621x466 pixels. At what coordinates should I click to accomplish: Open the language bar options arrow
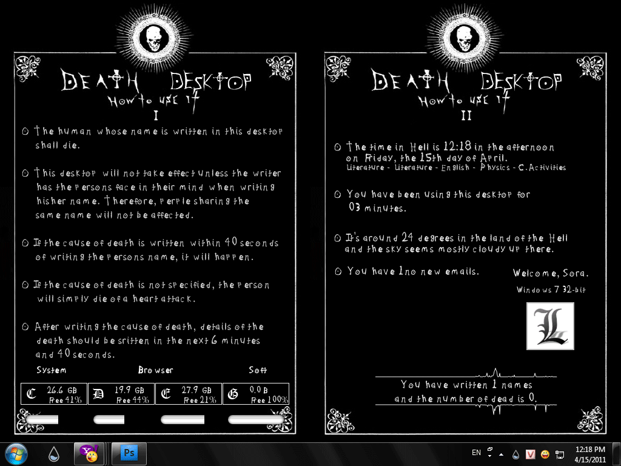tap(490, 456)
